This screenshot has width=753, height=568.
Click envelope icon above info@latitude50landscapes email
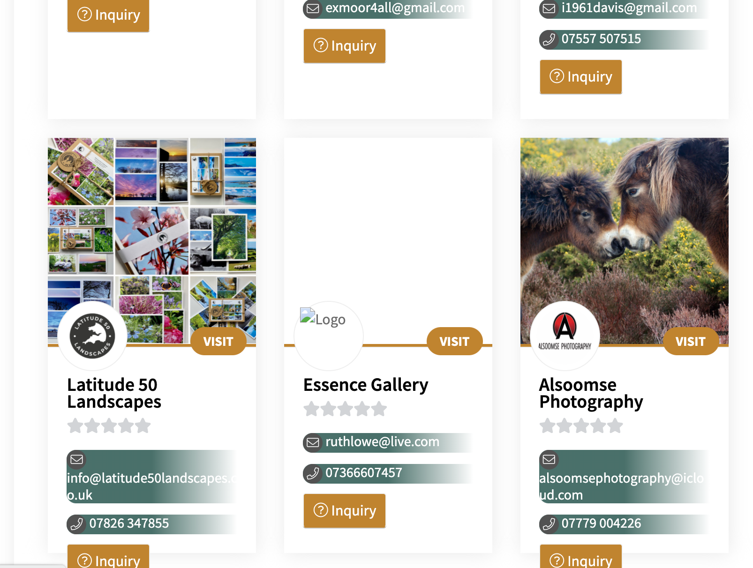click(77, 459)
